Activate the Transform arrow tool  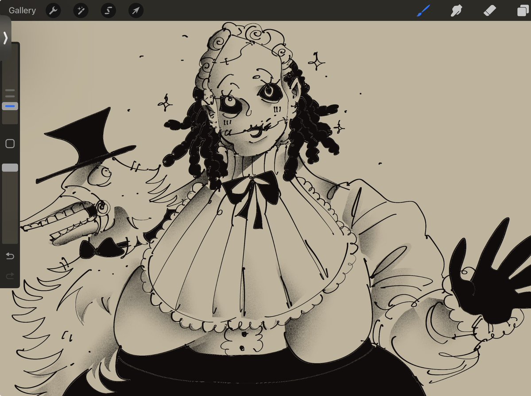[136, 11]
